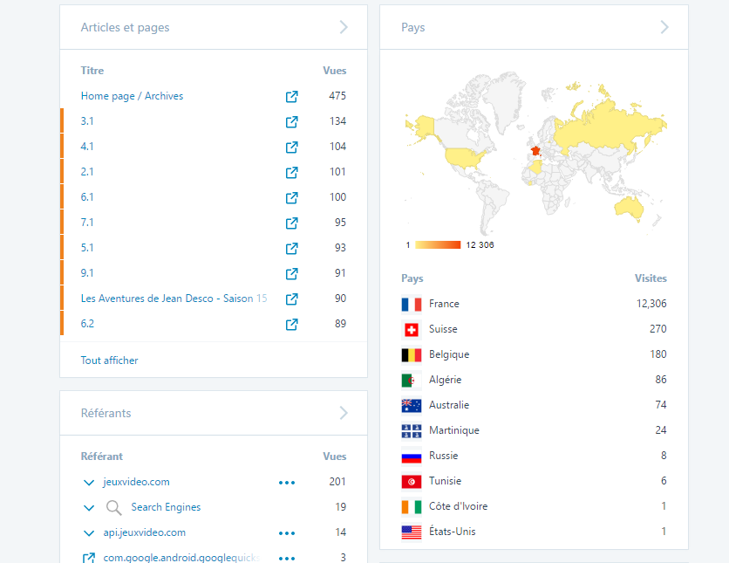Click the Tout afficher link
The image size is (729, 563).
[x=109, y=360]
